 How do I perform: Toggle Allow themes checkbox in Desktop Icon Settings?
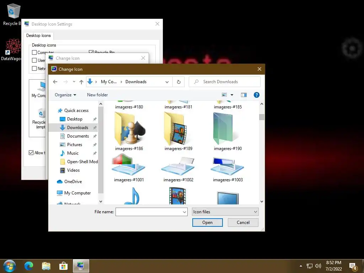coord(31,153)
